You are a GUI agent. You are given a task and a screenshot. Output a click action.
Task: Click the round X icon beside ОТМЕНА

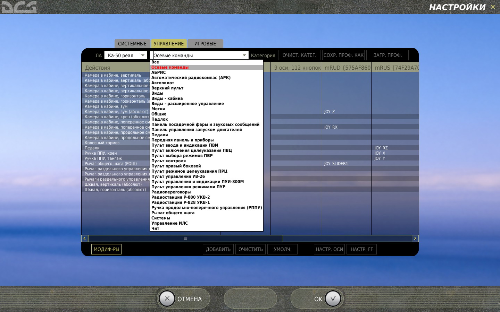coord(167,298)
